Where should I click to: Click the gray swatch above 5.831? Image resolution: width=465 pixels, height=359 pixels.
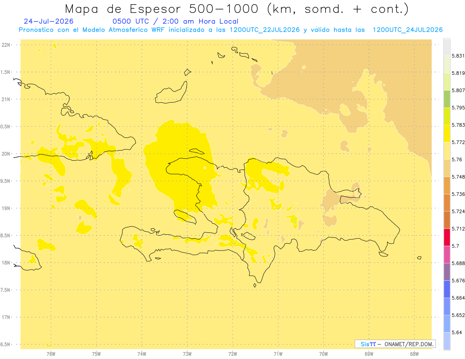(x=447, y=47)
